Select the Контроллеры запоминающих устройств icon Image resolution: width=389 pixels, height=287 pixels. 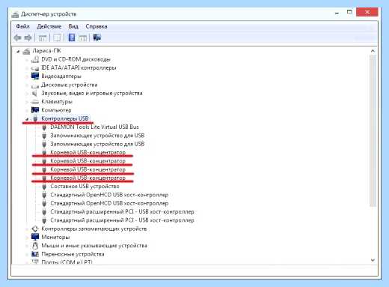(35, 229)
